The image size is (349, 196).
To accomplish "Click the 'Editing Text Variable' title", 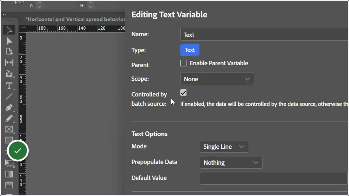I will (169, 15).
